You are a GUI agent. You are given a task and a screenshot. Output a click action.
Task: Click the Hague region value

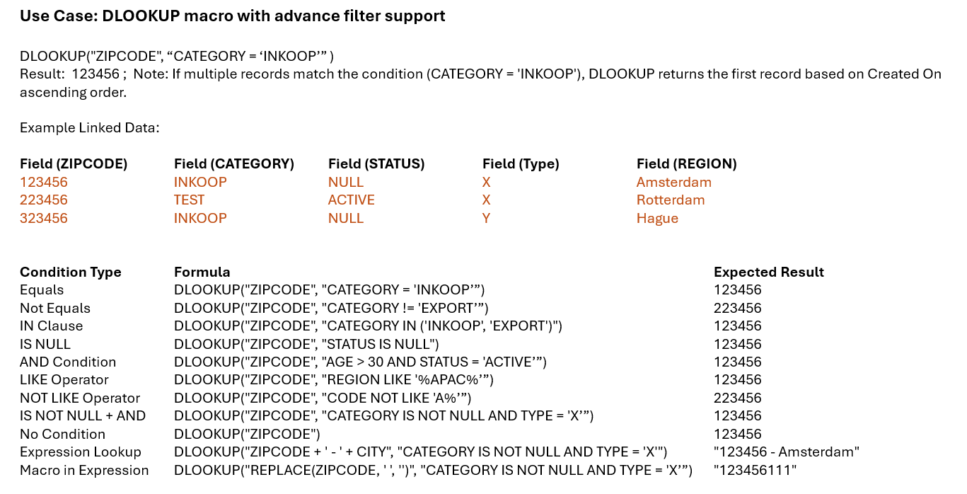tap(657, 218)
